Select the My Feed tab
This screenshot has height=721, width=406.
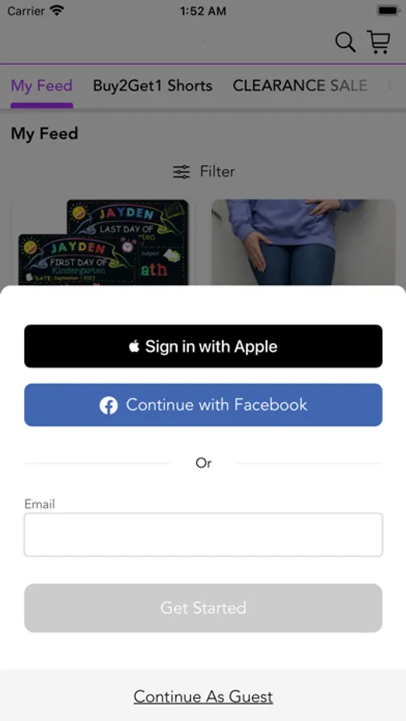pyautogui.click(x=42, y=86)
